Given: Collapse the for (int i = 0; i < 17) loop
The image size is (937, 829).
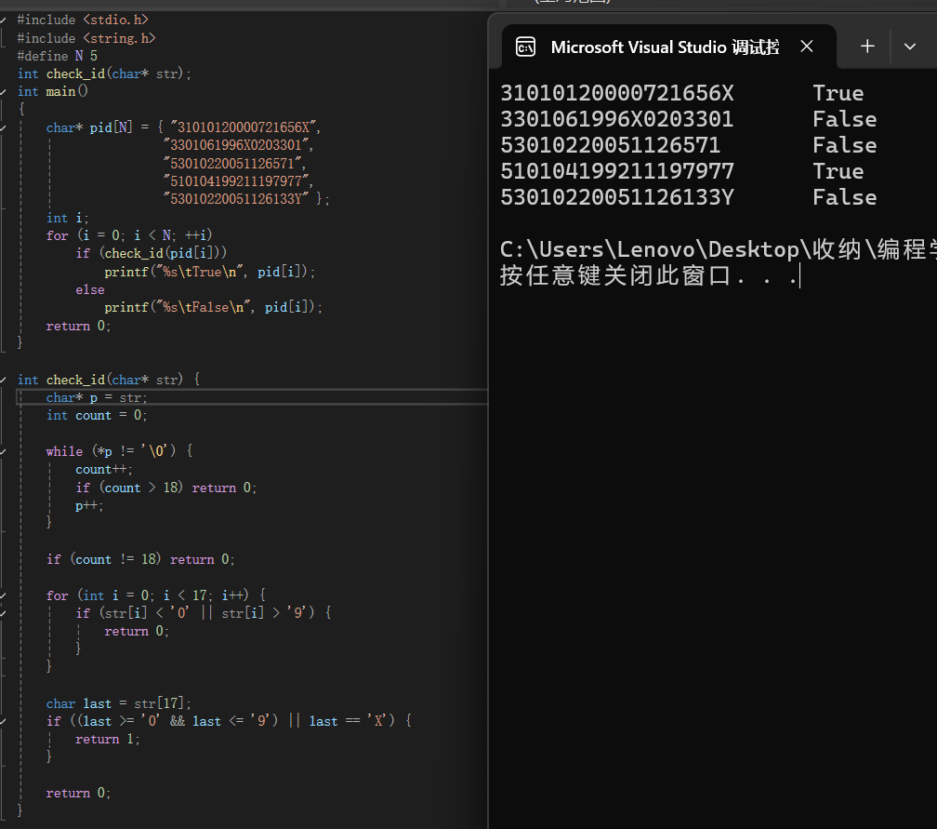Looking at the screenshot, I should tap(4, 595).
